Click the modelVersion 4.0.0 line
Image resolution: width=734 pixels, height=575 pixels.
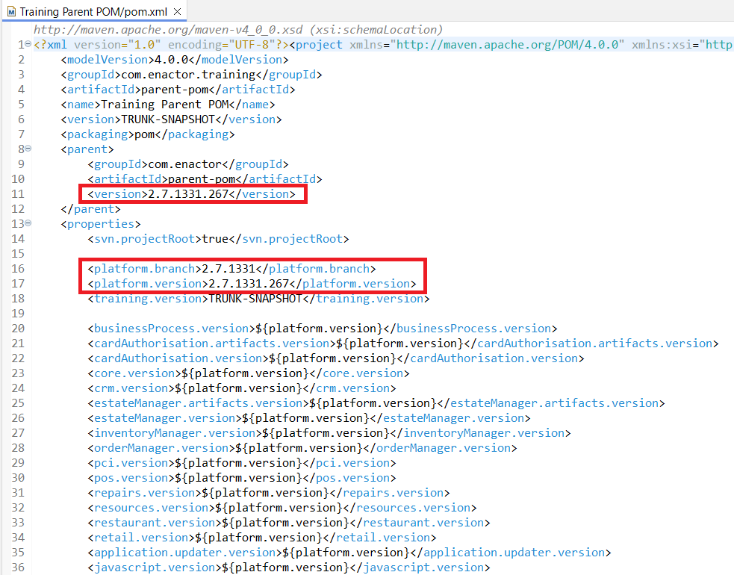click(174, 60)
